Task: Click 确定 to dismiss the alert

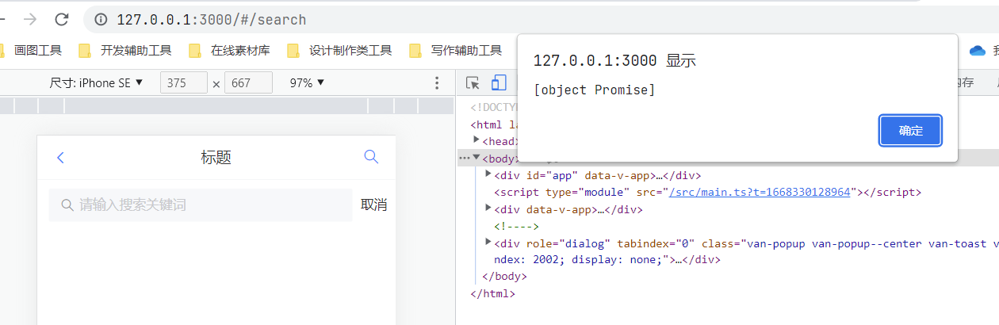Action: pos(910,131)
